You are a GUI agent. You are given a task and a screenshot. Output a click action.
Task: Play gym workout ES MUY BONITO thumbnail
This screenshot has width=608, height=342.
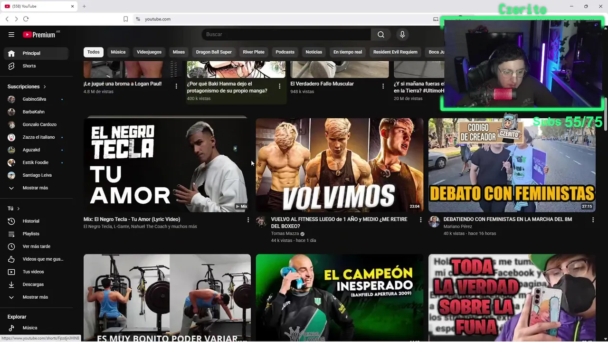click(x=167, y=298)
